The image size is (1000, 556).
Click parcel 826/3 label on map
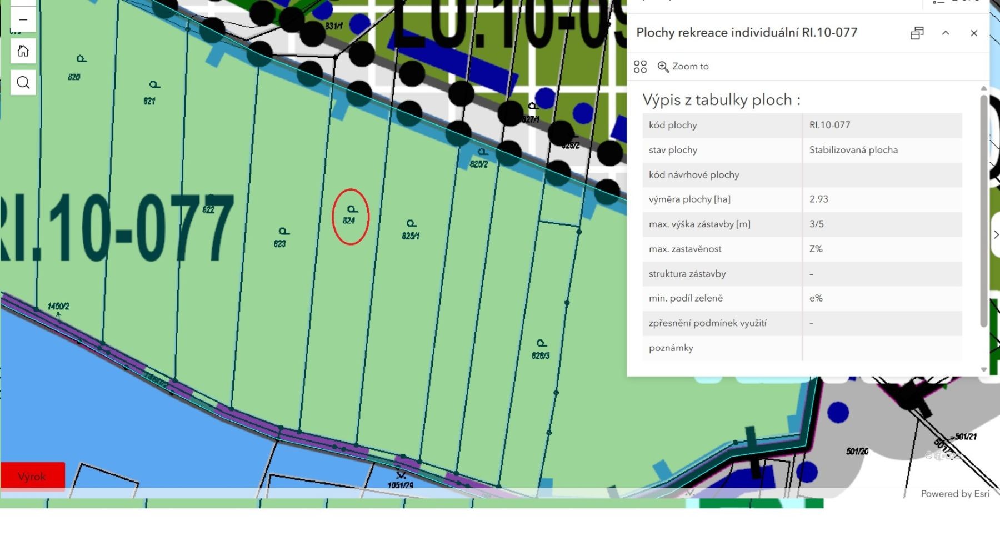[541, 355]
